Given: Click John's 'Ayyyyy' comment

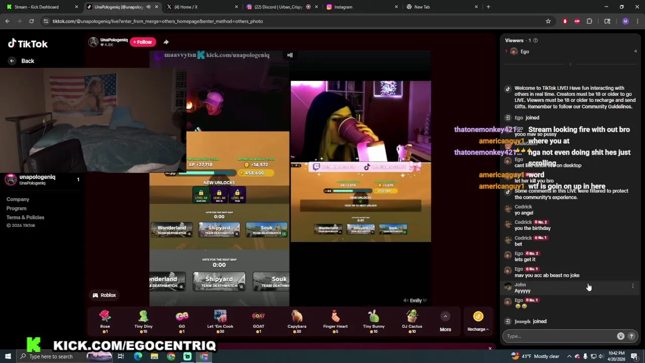Looking at the screenshot, I should click(523, 291).
